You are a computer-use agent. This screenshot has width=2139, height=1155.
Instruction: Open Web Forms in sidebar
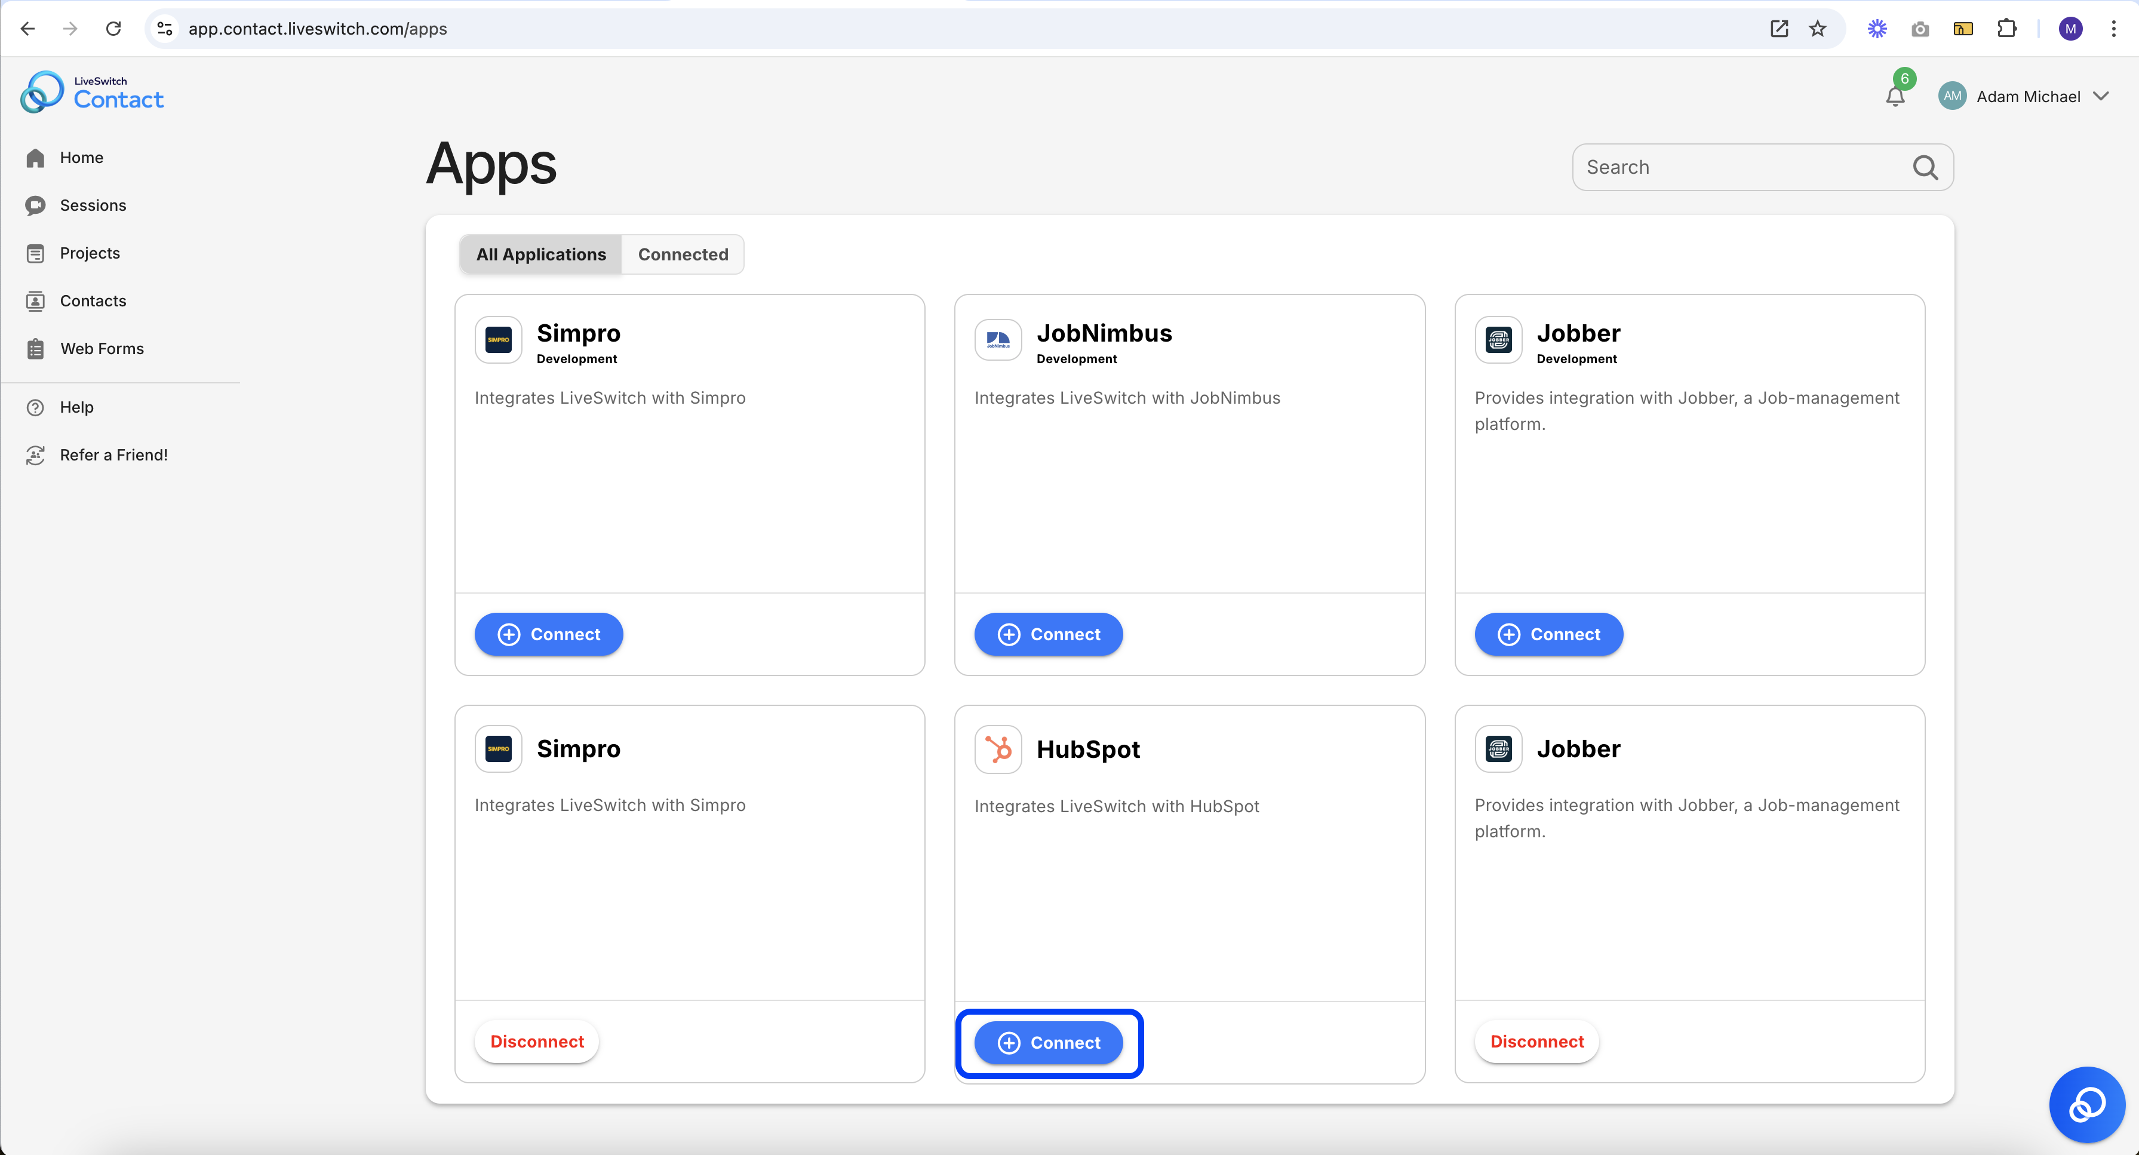click(x=102, y=349)
